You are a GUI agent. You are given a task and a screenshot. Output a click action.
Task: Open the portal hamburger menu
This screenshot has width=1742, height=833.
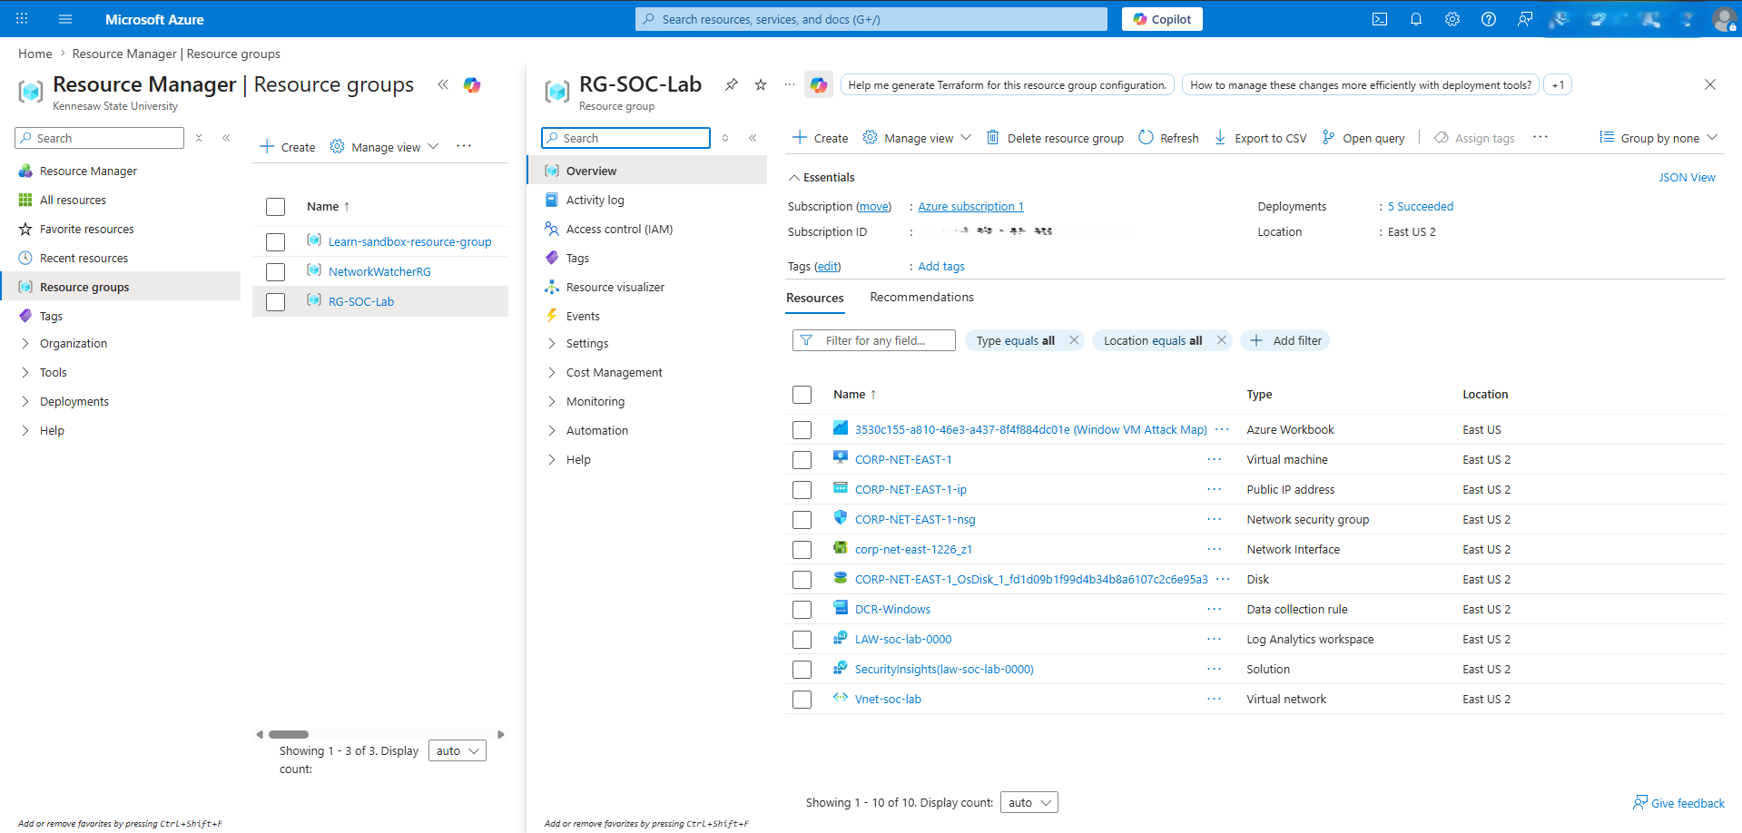coord(64,19)
